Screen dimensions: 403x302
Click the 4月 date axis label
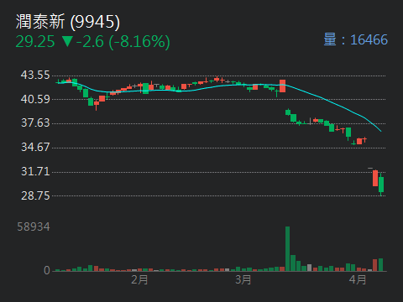click(358, 279)
